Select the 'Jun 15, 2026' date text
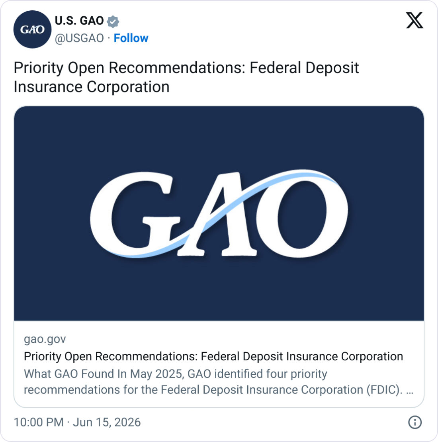The width and height of the screenshot is (438, 442). point(107,422)
